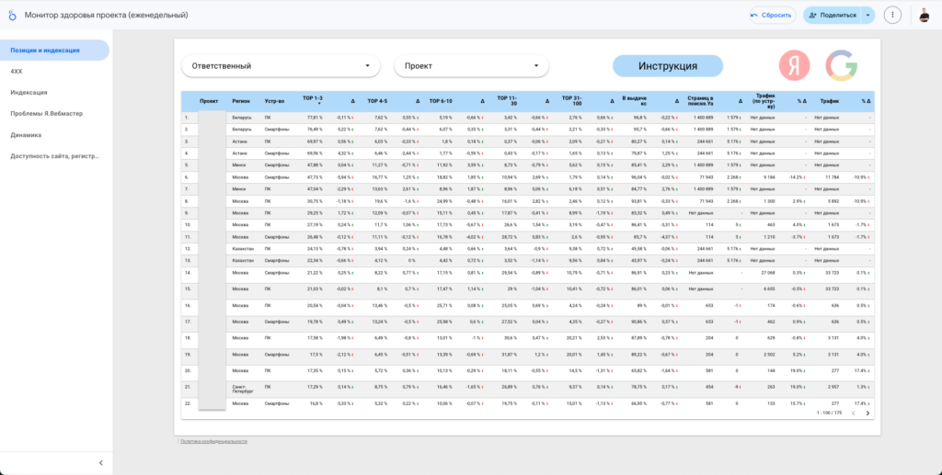Open the three-dot more options menu
942x475 pixels.
(892, 15)
